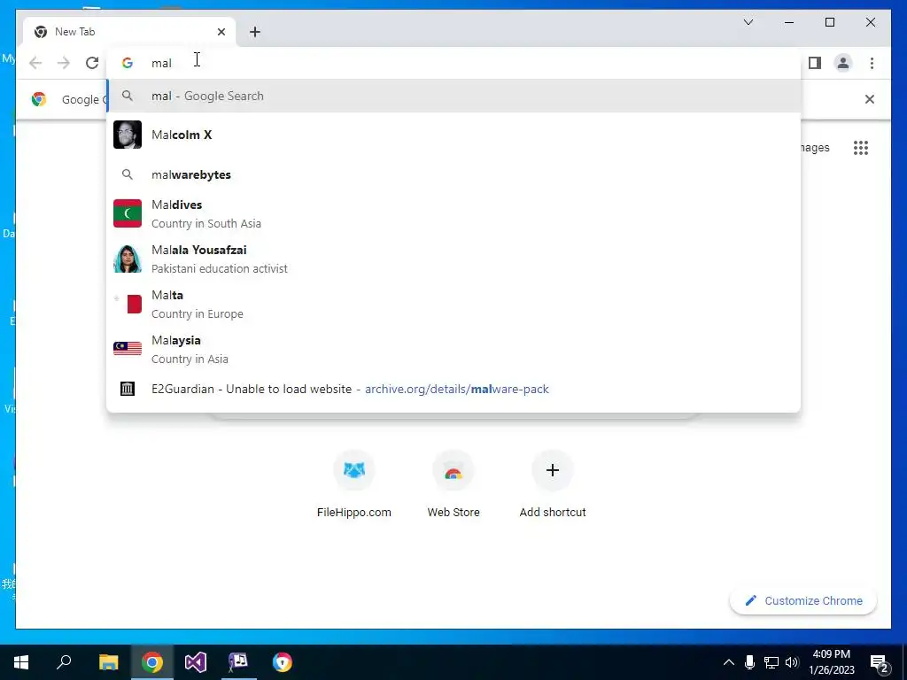Pick the Malcolm X suggestion
Screen dimensions: 907x680
pyautogui.click(x=453, y=135)
